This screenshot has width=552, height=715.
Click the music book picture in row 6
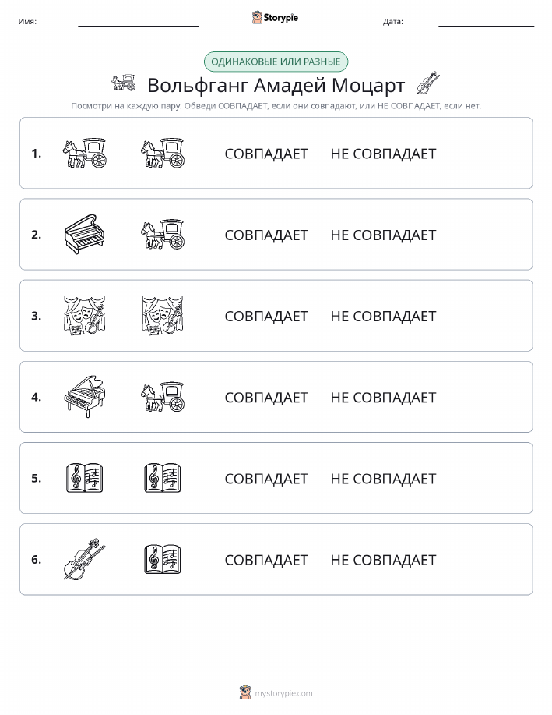point(163,559)
